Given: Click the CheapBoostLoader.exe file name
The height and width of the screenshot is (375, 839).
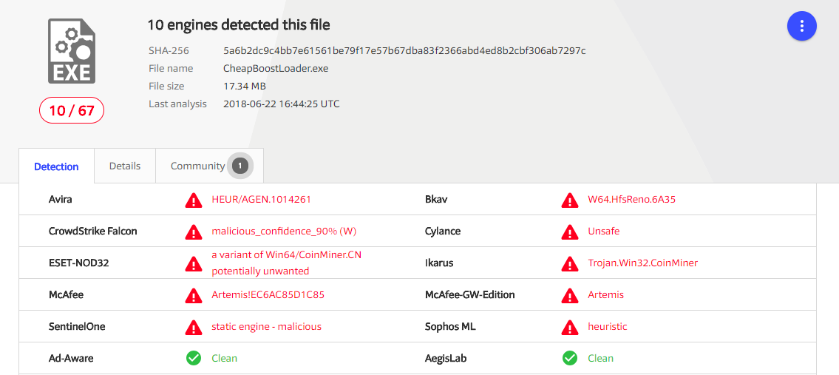Looking at the screenshot, I should tap(276, 69).
